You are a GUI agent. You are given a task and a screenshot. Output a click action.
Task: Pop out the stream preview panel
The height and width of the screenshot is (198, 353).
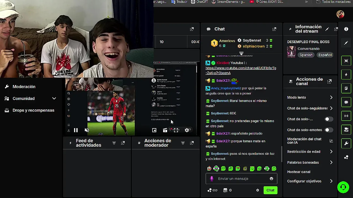[x=192, y=29]
